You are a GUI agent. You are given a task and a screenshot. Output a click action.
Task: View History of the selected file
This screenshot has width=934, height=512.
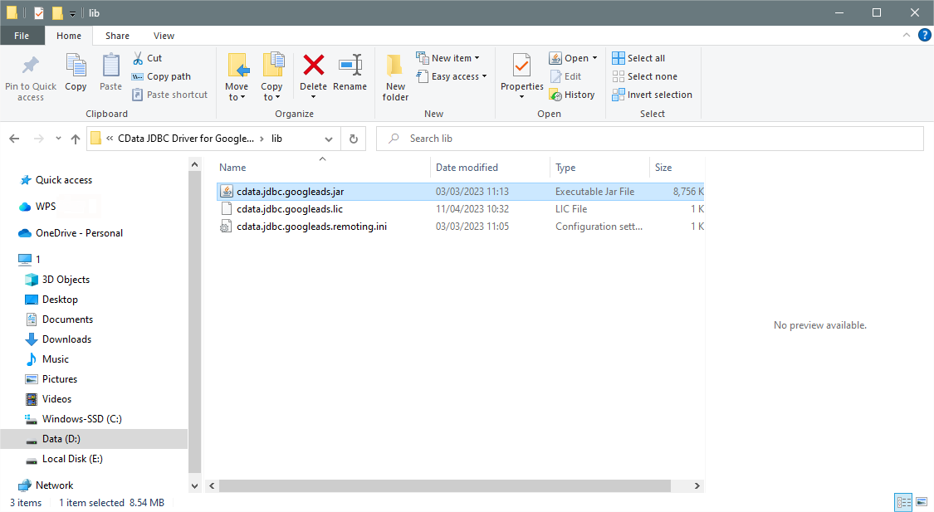tap(572, 94)
